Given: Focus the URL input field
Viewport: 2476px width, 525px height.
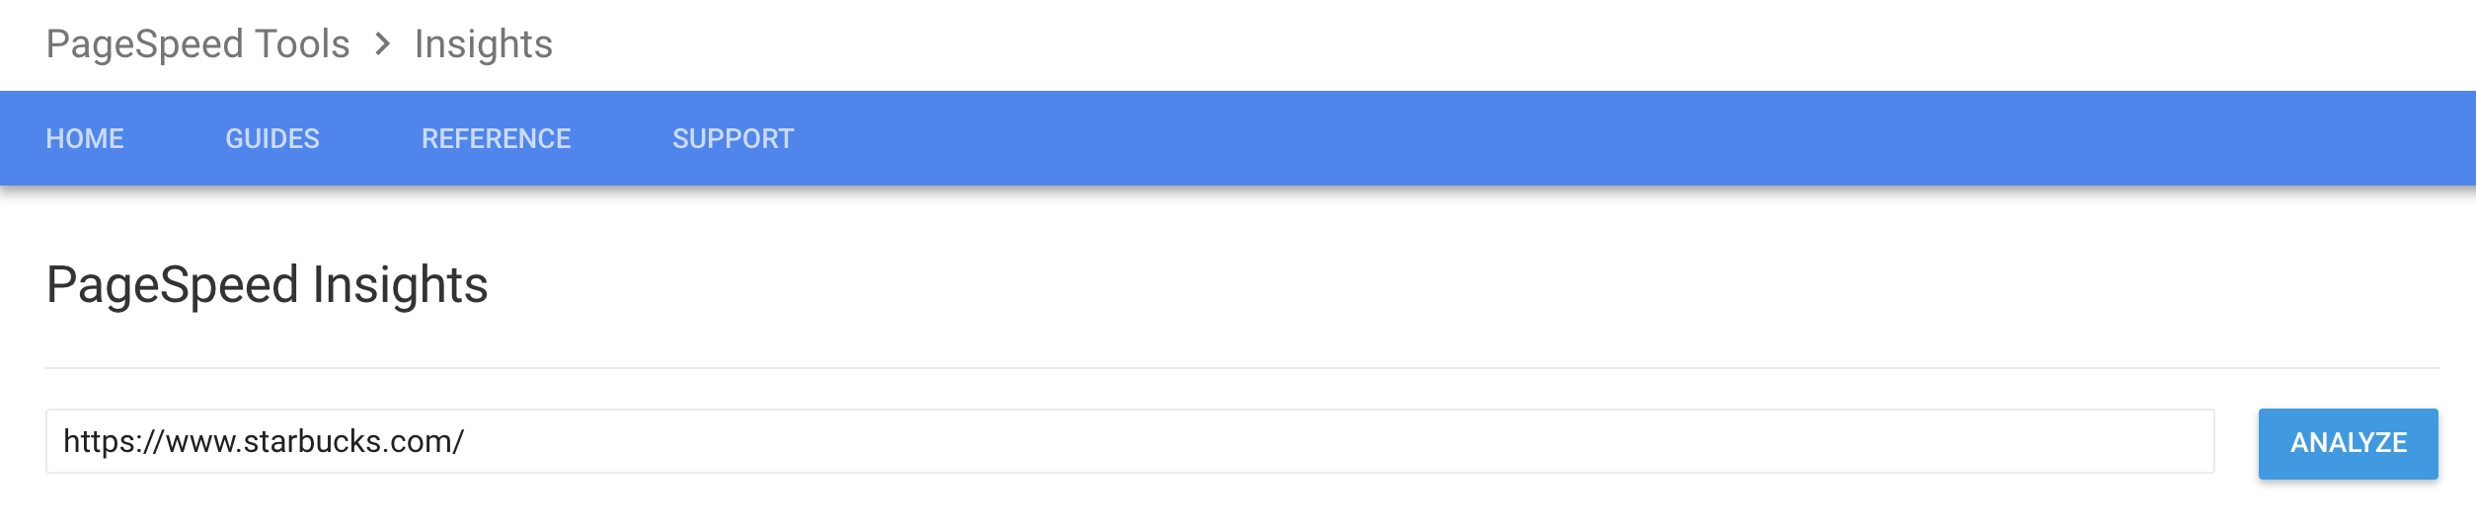Looking at the screenshot, I should [x=1129, y=441].
